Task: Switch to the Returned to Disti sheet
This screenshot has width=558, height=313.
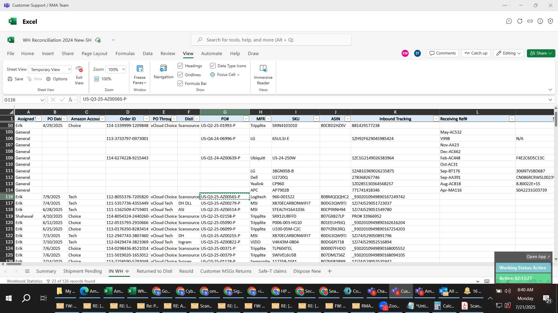Action: click(154, 271)
